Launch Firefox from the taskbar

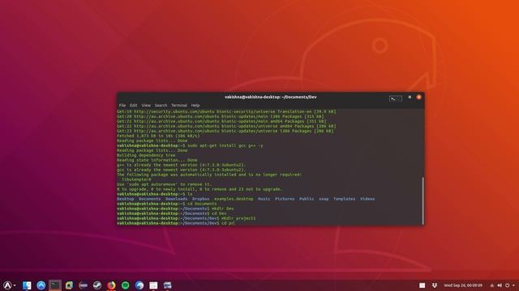(x=111, y=285)
